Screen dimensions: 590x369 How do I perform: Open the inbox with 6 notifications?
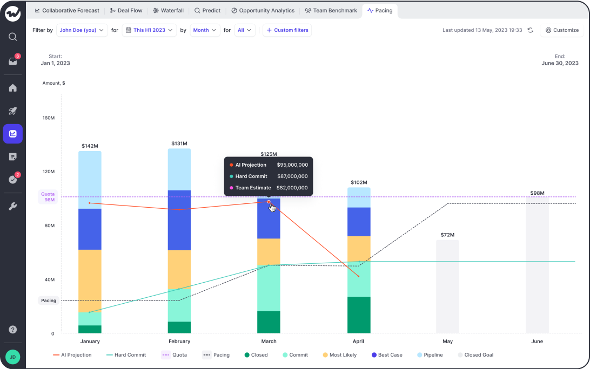pyautogui.click(x=13, y=61)
